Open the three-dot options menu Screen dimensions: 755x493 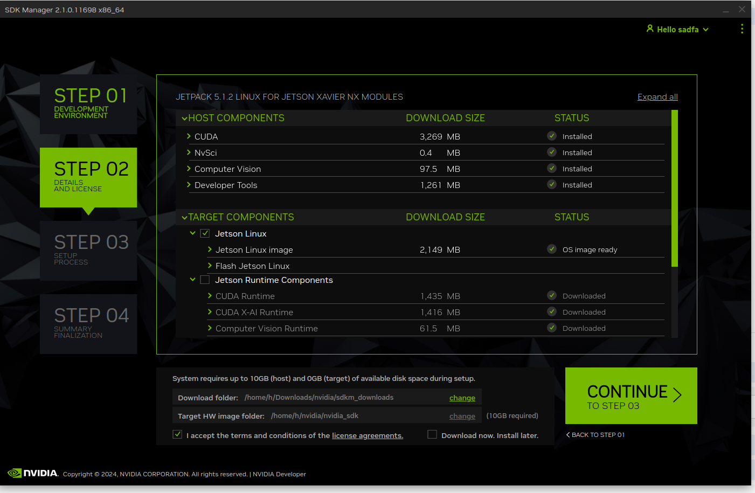pyautogui.click(x=742, y=29)
